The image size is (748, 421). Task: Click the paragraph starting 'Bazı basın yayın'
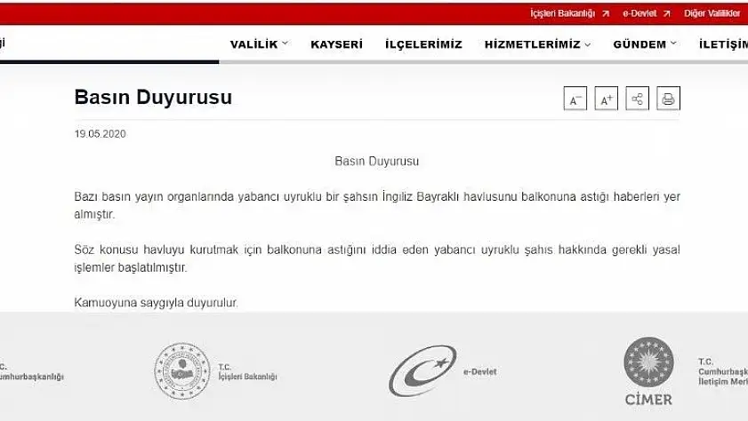377,205
